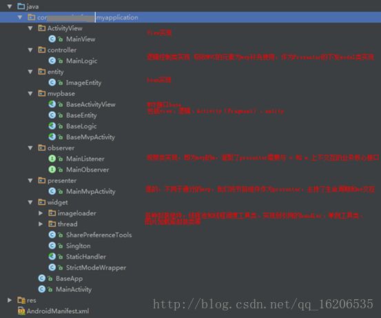Click the SharePreferenceTools class icon
The width and height of the screenshot is (381, 318).
pyautogui.click(x=52, y=235)
